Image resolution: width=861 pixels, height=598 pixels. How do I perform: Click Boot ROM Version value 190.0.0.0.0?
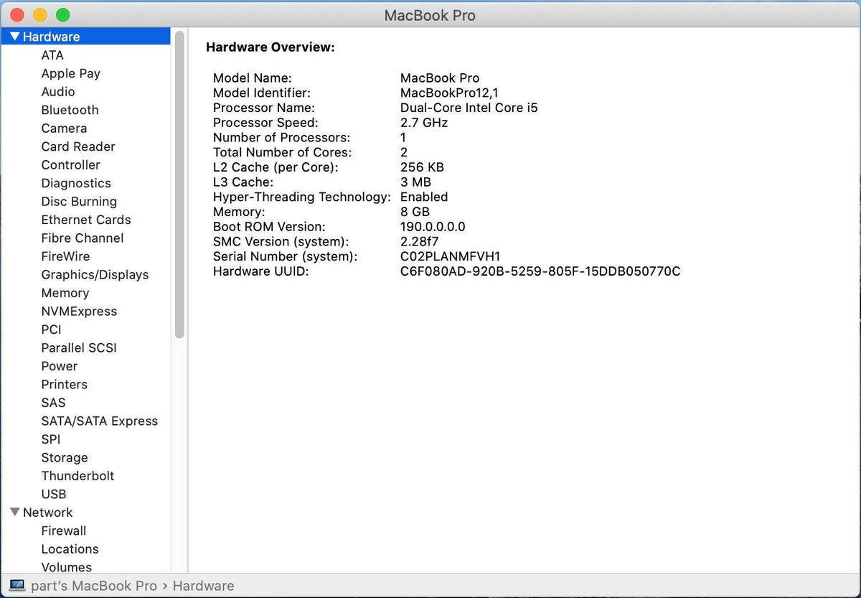pos(433,227)
